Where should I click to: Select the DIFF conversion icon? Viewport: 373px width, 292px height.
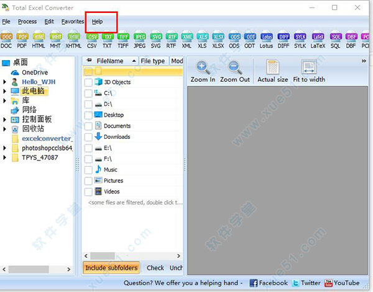pyautogui.click(x=283, y=40)
